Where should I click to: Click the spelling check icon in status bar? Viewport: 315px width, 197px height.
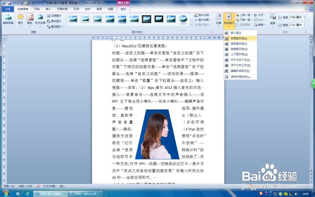click(38, 186)
